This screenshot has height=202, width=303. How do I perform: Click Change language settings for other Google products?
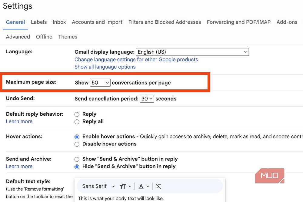coord(136,59)
